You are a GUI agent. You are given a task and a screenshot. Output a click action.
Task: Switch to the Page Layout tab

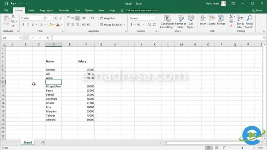[x=46, y=10]
